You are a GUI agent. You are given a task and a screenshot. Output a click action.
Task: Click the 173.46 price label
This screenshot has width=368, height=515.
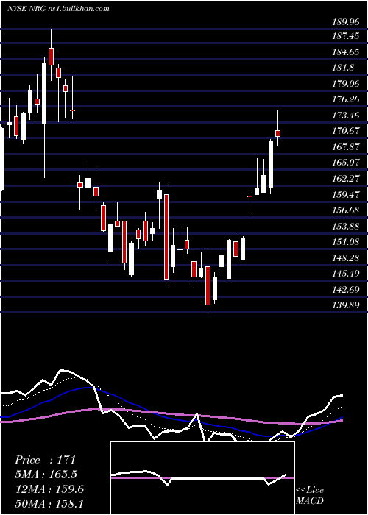346,116
